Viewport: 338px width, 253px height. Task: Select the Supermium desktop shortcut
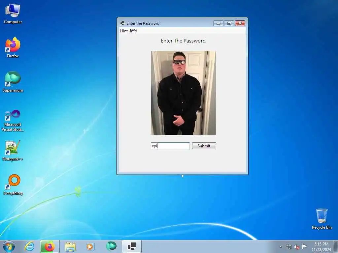click(x=13, y=82)
